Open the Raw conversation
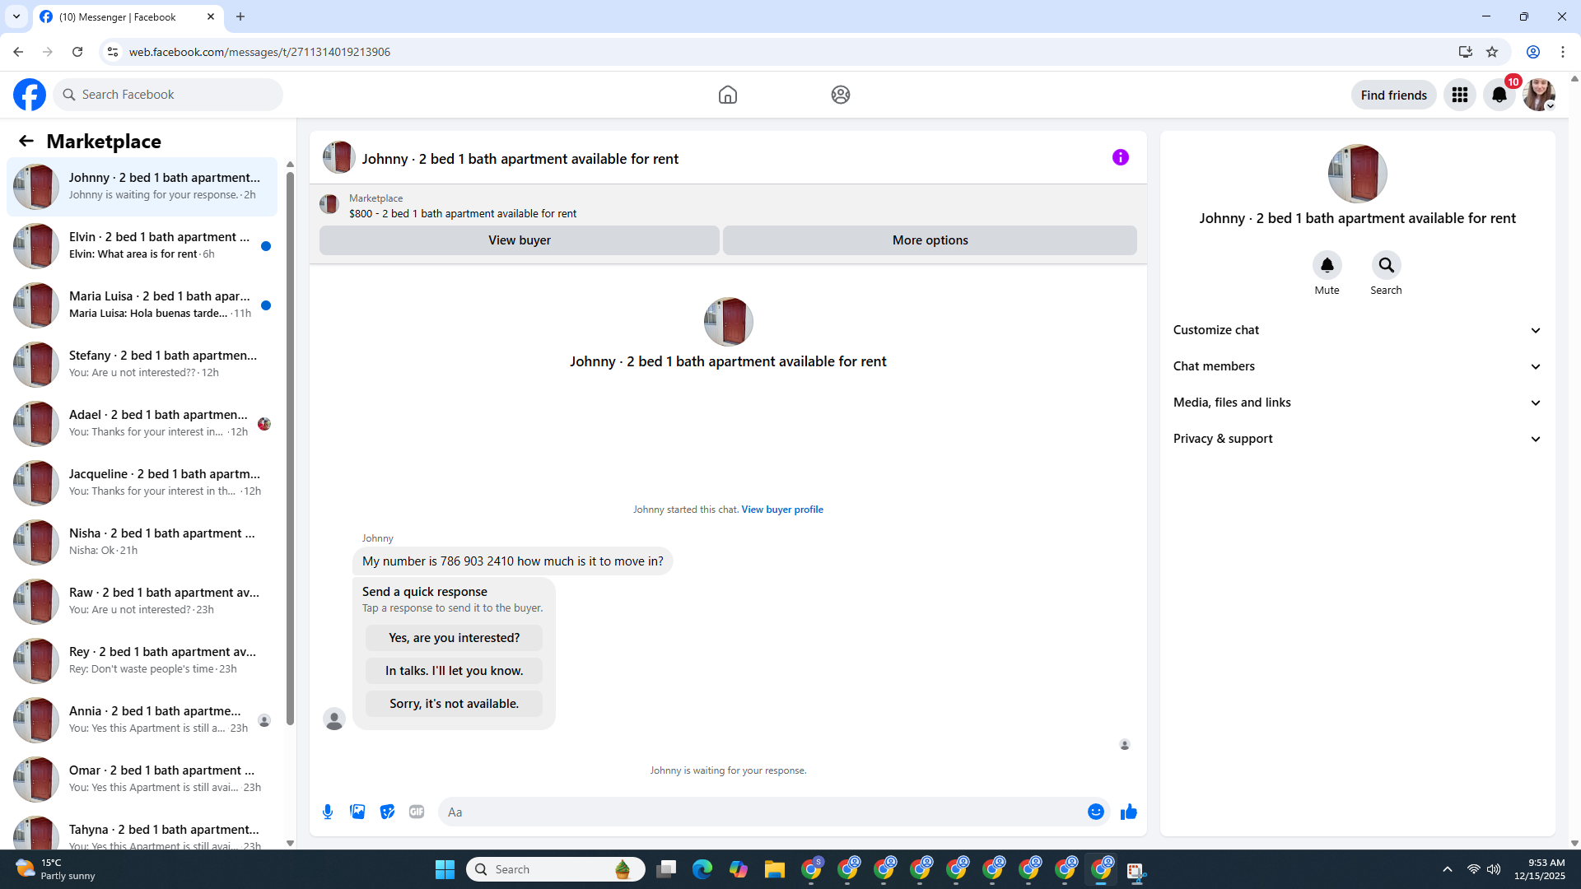This screenshot has width=1581, height=889. click(142, 602)
